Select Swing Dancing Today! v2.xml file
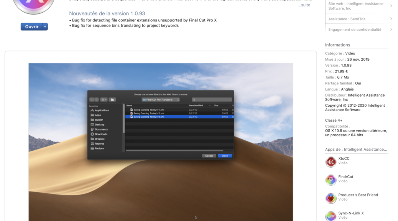Viewport: 398px width, 221px height. 179,113
